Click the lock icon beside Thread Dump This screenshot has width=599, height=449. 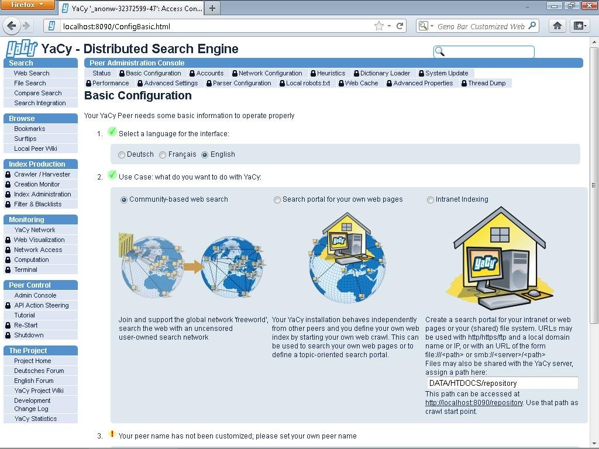464,83
